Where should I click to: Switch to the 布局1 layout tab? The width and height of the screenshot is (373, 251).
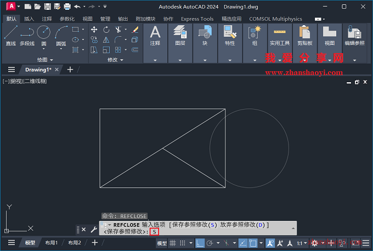click(52, 243)
